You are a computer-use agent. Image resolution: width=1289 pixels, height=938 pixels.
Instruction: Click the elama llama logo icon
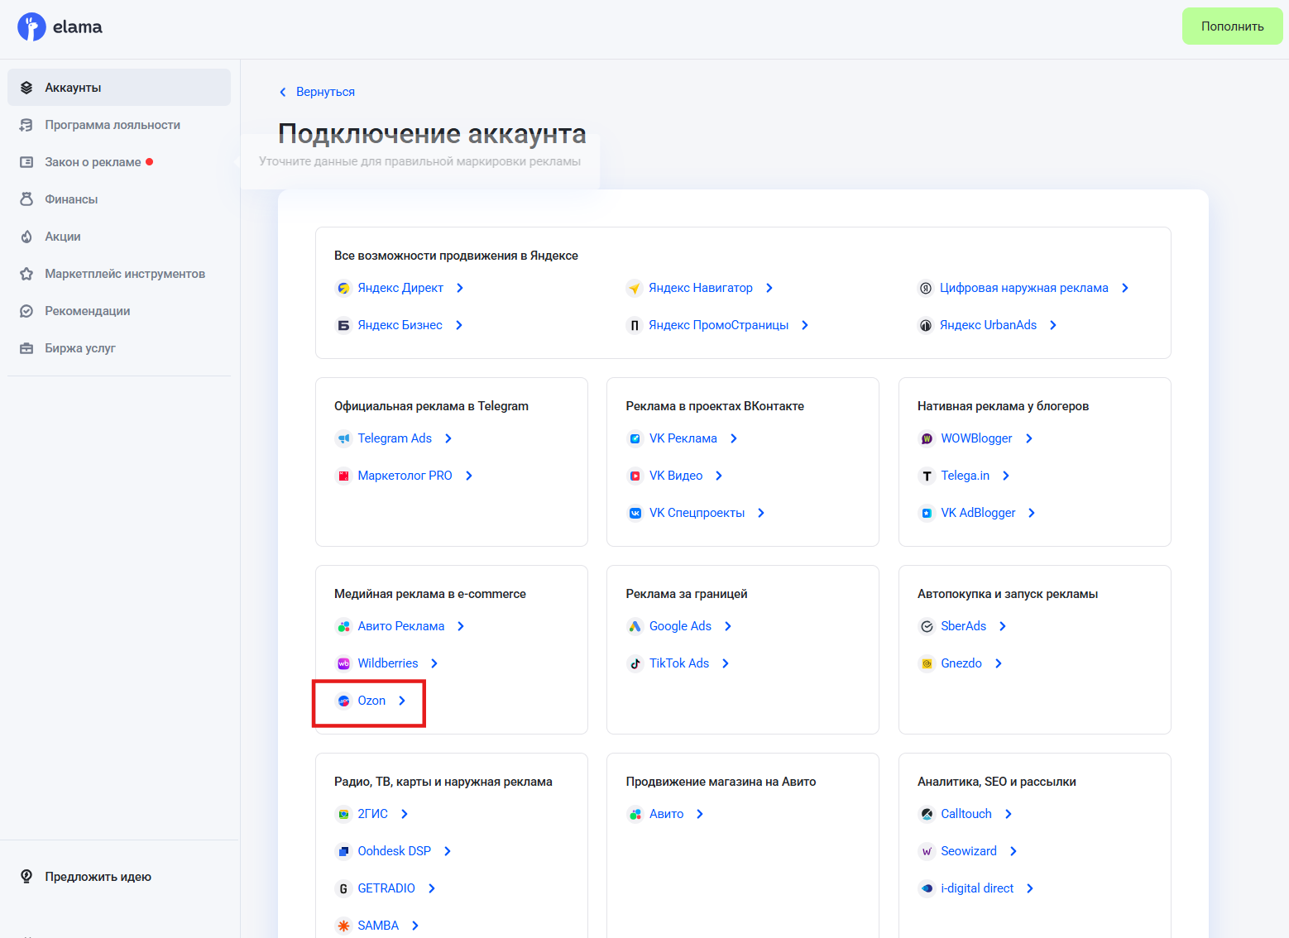(x=31, y=27)
